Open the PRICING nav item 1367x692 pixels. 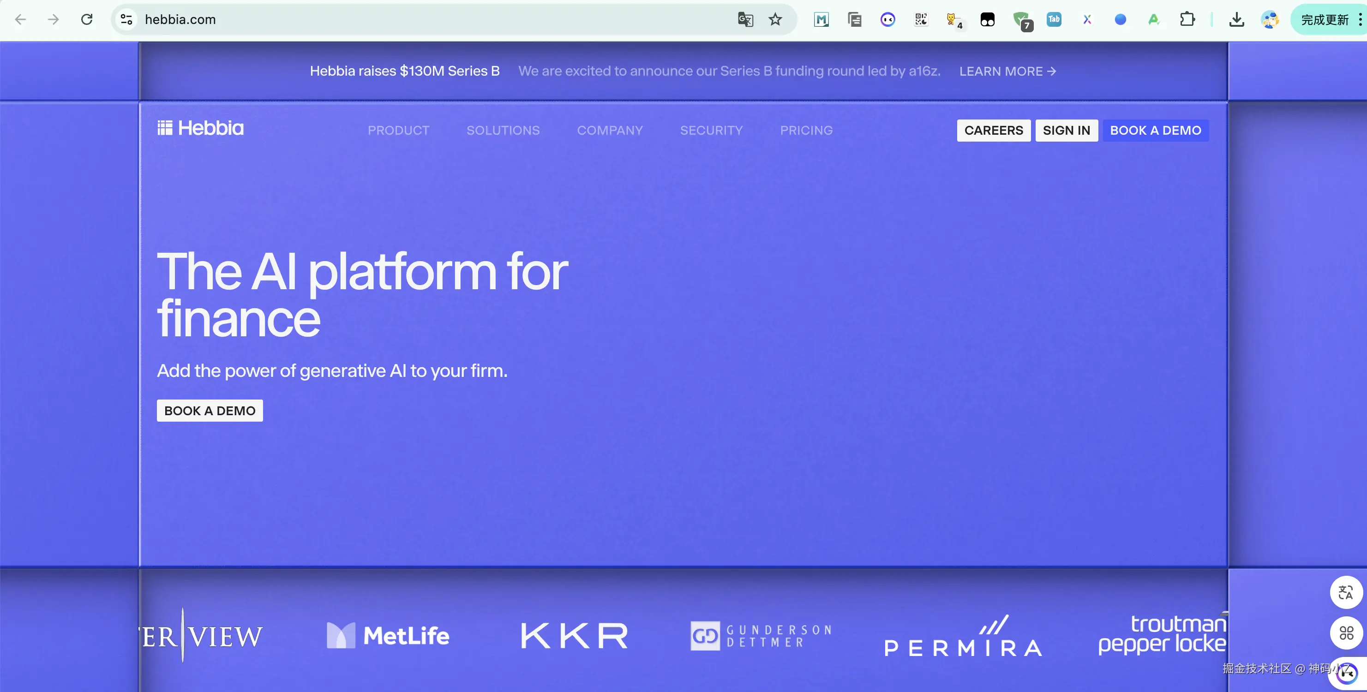tap(806, 131)
